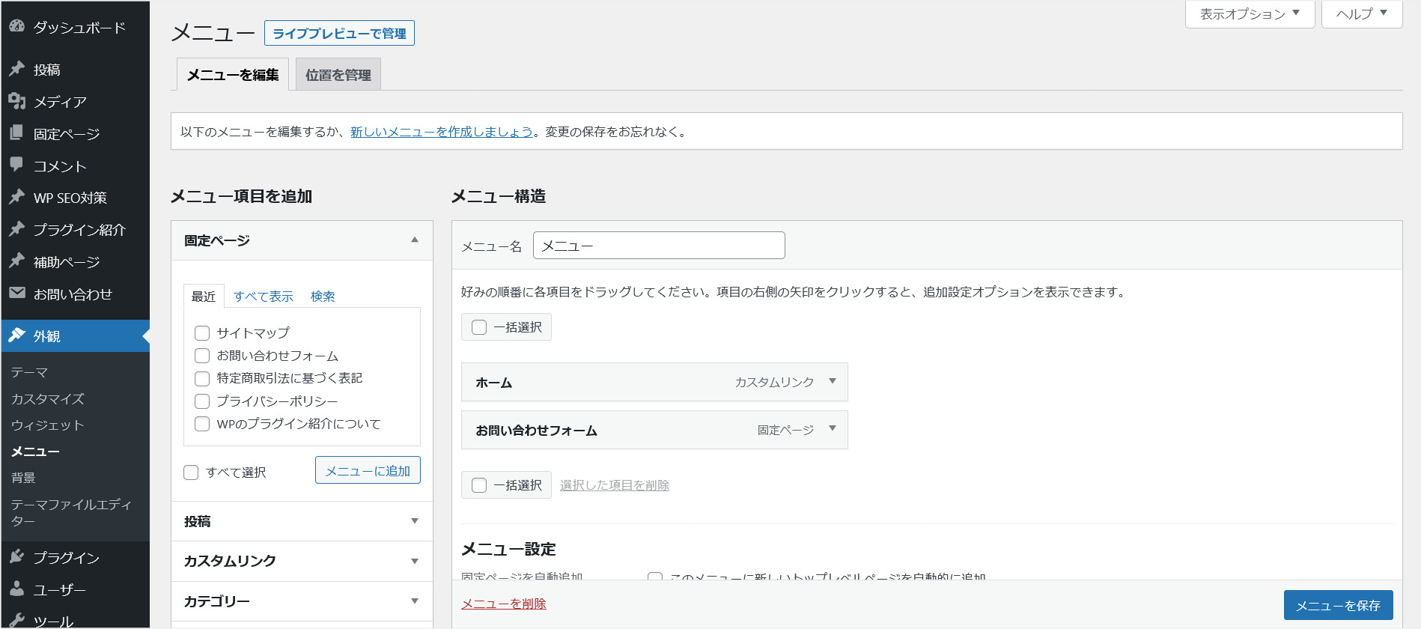Image resolution: width=1421 pixels, height=629 pixels.
Task: Open the 表示オプション dropdown
Action: 1250,13
